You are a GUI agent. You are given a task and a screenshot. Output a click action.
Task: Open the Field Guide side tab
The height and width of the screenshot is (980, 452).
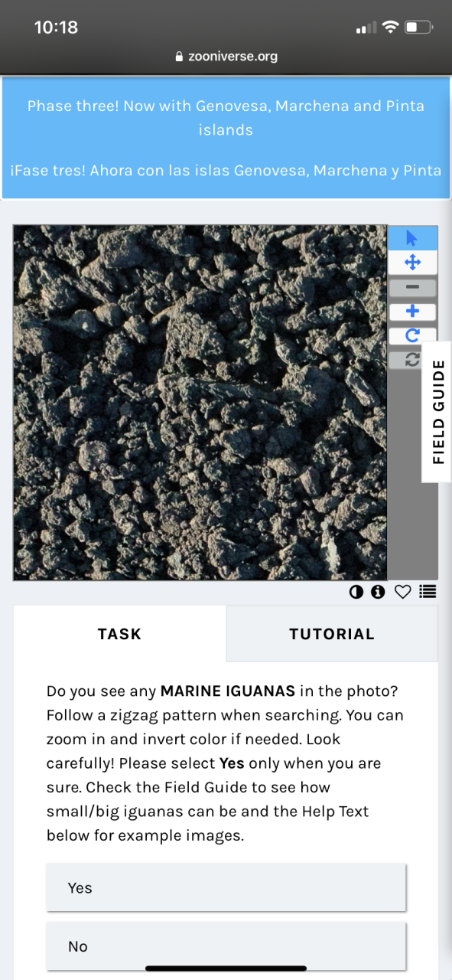(437, 412)
